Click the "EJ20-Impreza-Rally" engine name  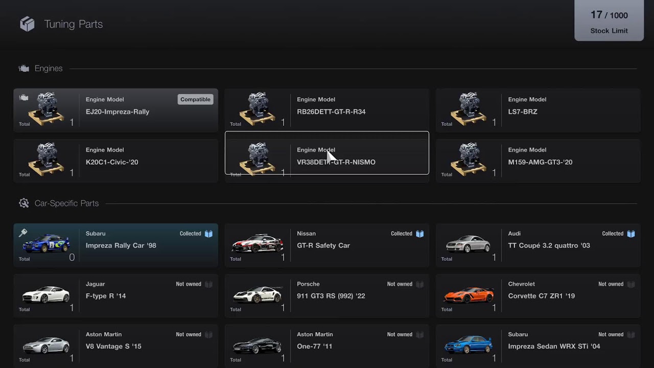pos(118,112)
